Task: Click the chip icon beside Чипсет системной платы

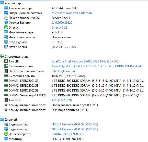Action: click(6, 71)
